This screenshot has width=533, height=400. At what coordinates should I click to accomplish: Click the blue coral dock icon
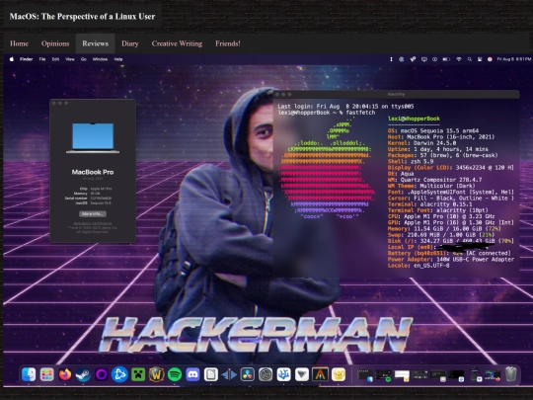click(284, 375)
